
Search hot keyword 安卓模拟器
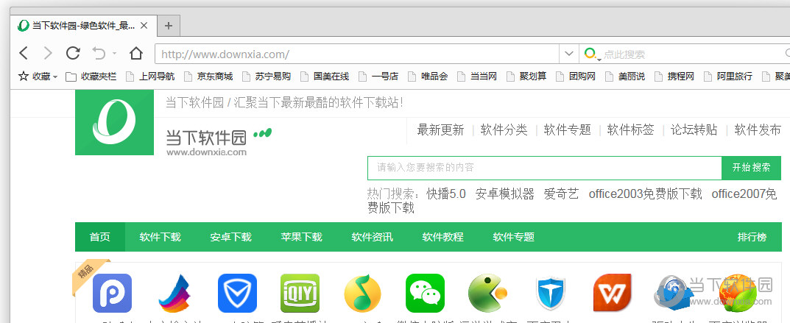(505, 194)
